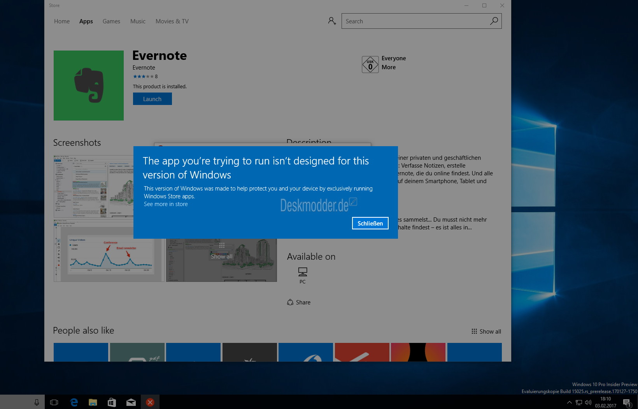Open File Explorer from the taskbar

tap(93, 402)
